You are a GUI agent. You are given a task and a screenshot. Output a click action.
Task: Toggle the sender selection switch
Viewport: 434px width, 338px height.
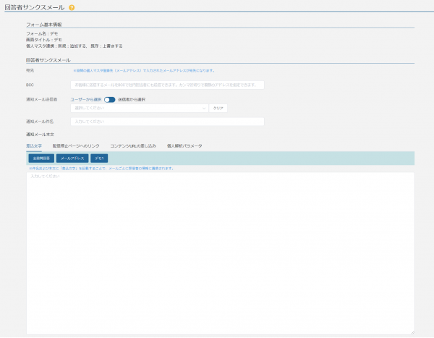point(109,99)
